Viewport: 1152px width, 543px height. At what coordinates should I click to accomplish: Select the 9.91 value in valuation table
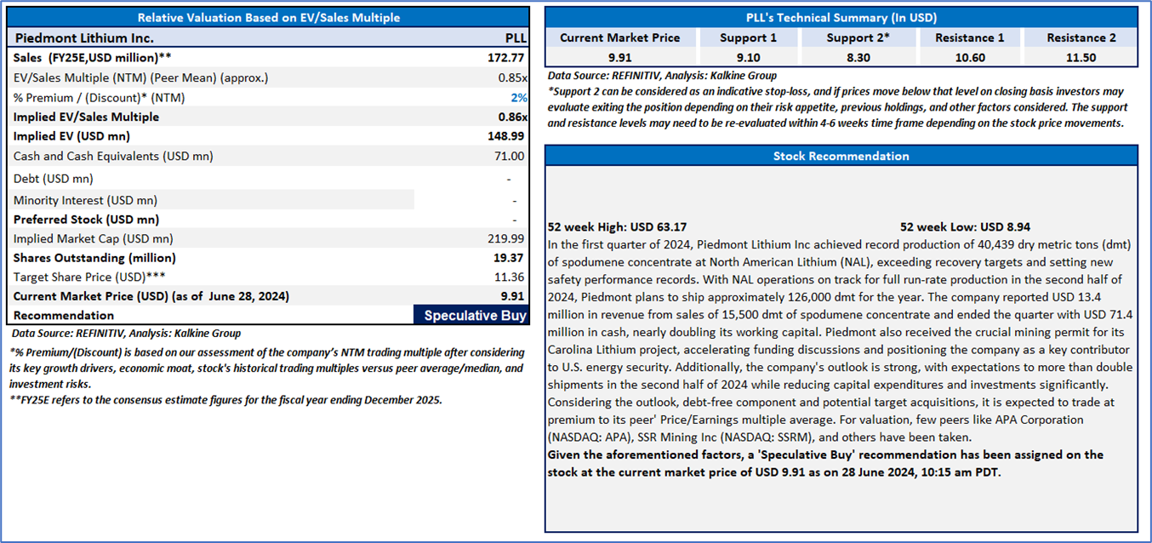point(513,296)
